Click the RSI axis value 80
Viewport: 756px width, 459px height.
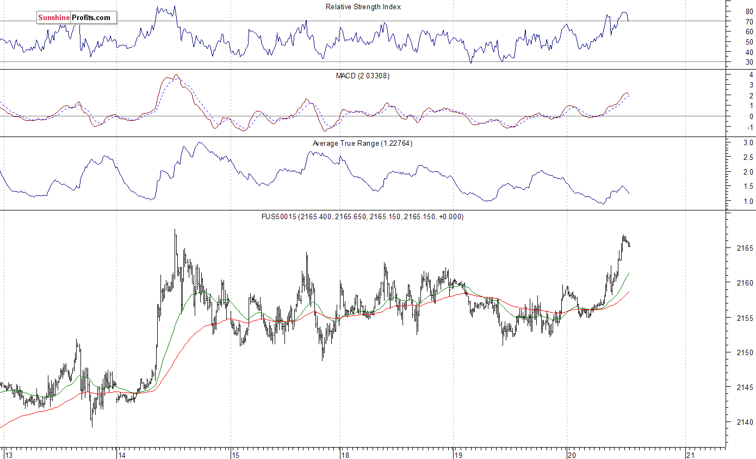[x=749, y=11]
